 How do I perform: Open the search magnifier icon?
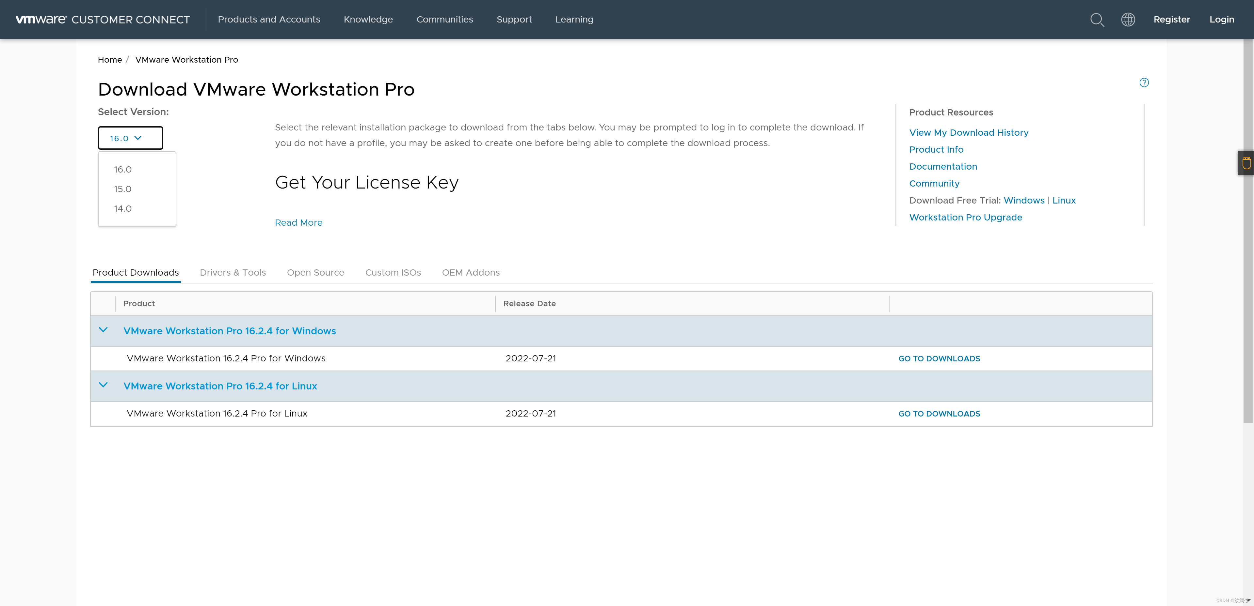coord(1097,20)
